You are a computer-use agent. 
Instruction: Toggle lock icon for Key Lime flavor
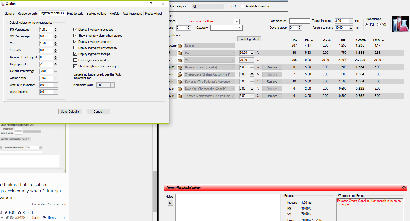(180, 82)
